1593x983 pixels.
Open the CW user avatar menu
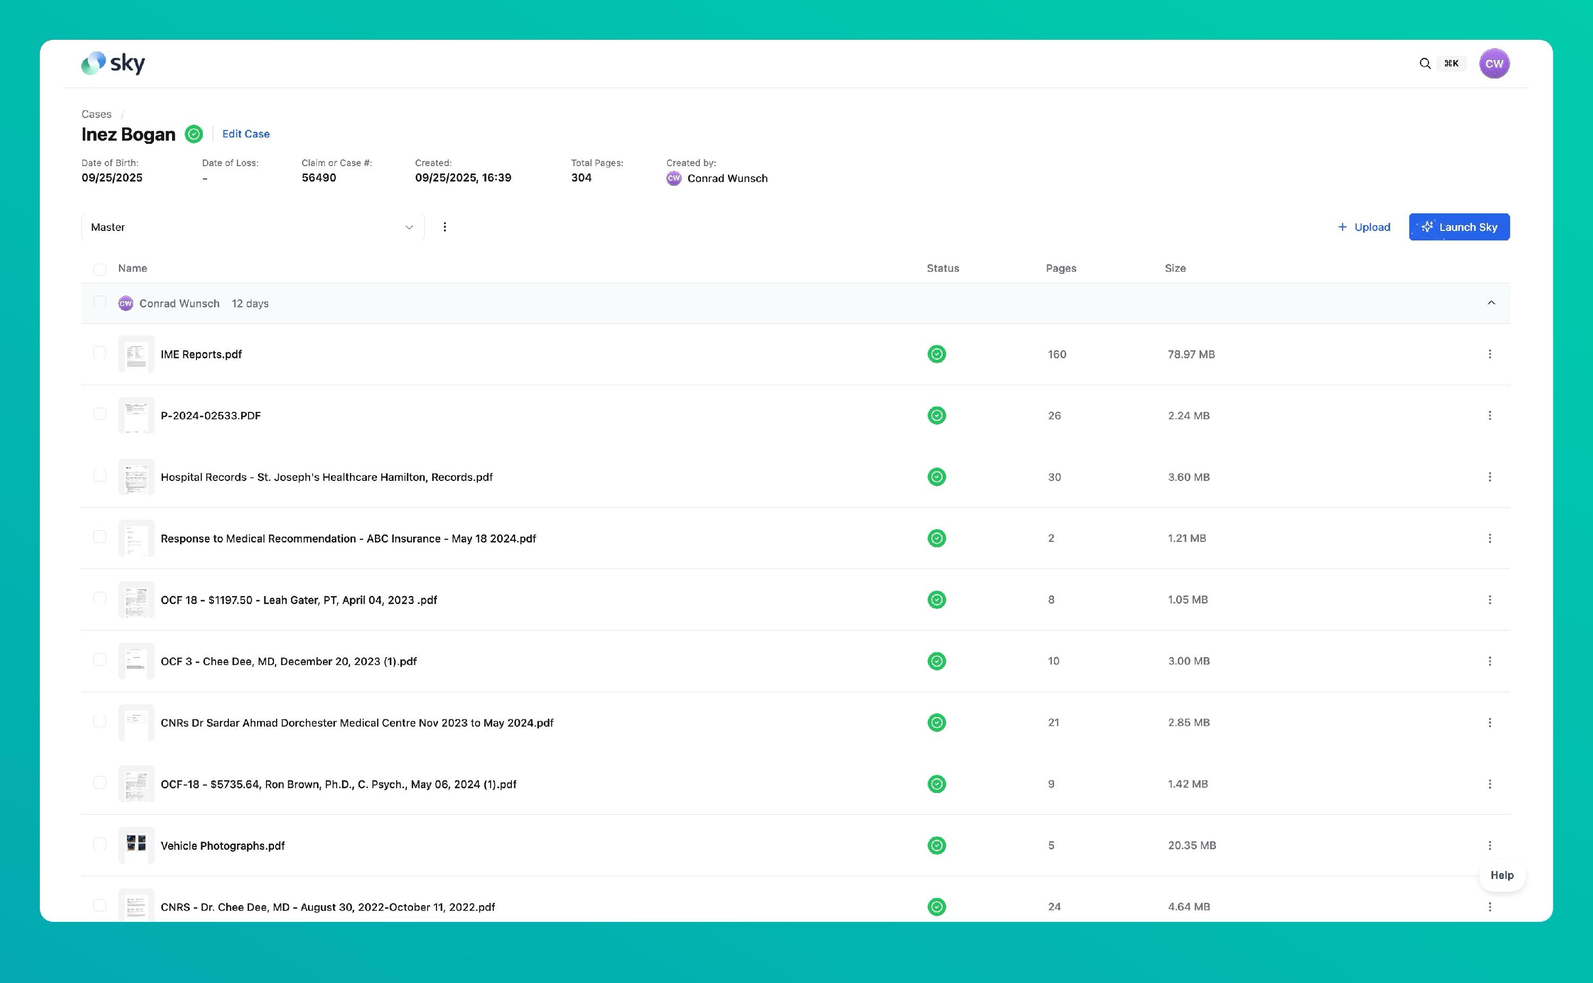tap(1494, 63)
